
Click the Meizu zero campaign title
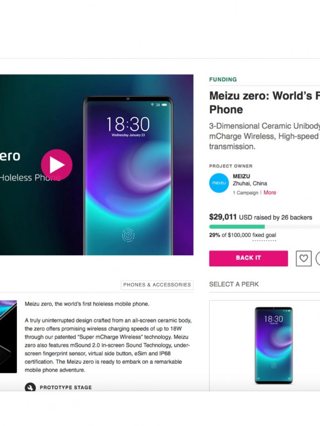click(x=265, y=102)
